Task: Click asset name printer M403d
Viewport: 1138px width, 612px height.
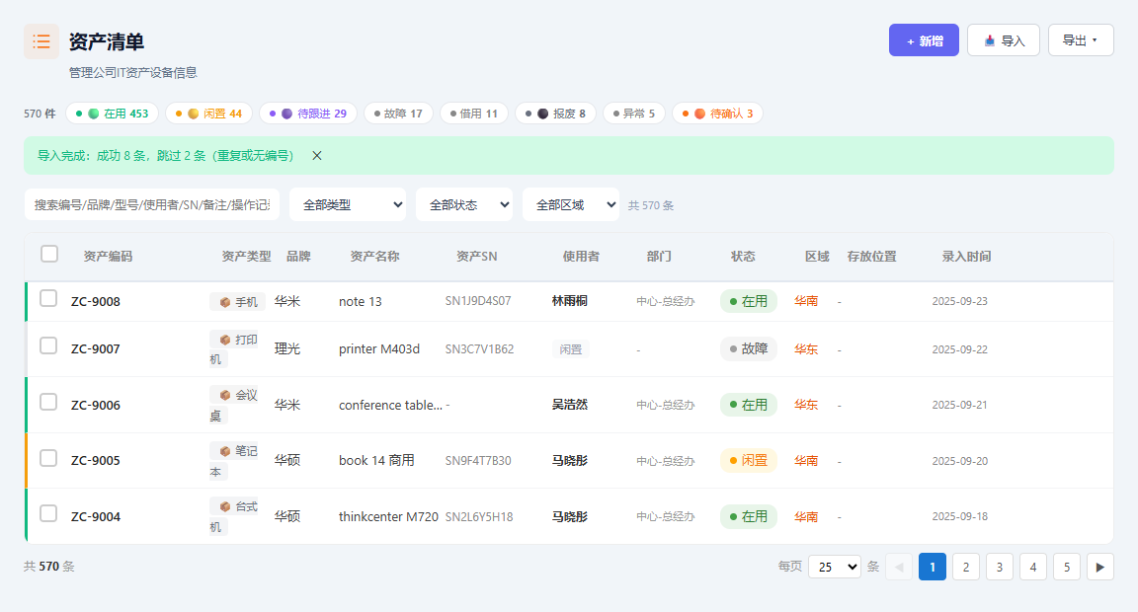Action: [379, 348]
